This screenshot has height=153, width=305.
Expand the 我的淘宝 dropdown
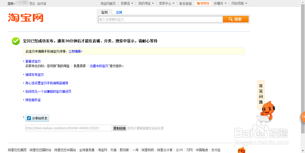(146, 3)
